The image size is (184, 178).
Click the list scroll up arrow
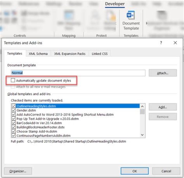click(x=142, y=106)
